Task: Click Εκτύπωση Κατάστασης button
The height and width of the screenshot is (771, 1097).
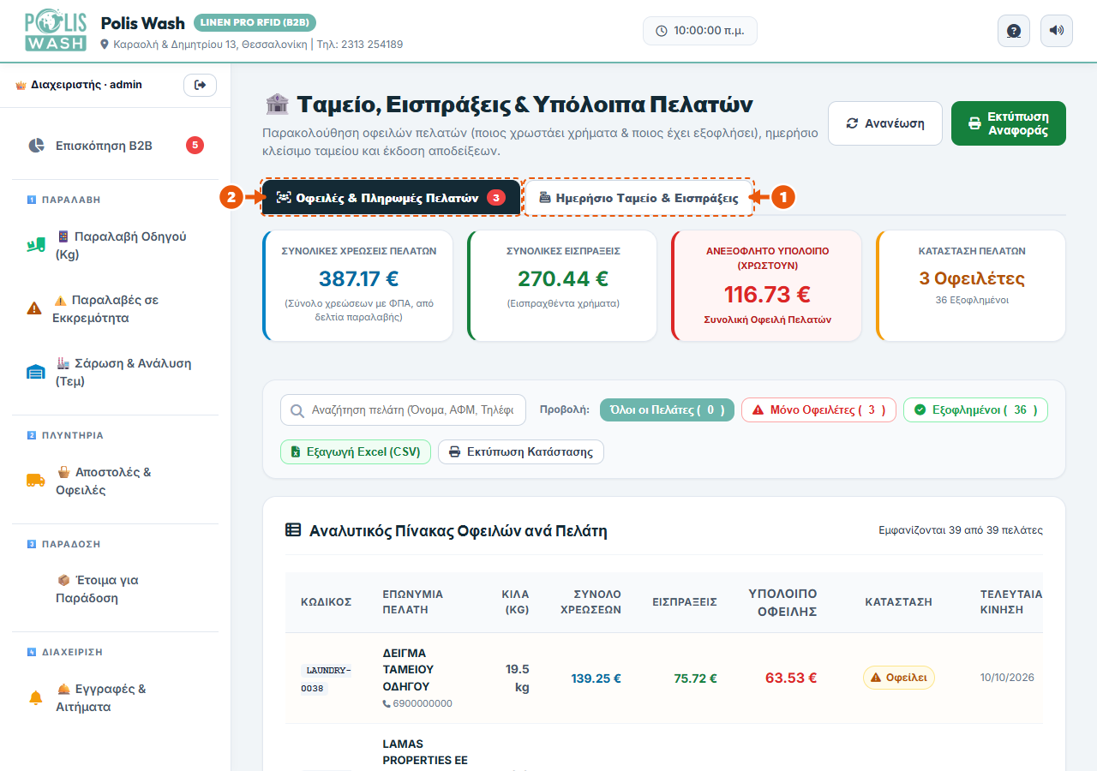Action: coord(521,451)
